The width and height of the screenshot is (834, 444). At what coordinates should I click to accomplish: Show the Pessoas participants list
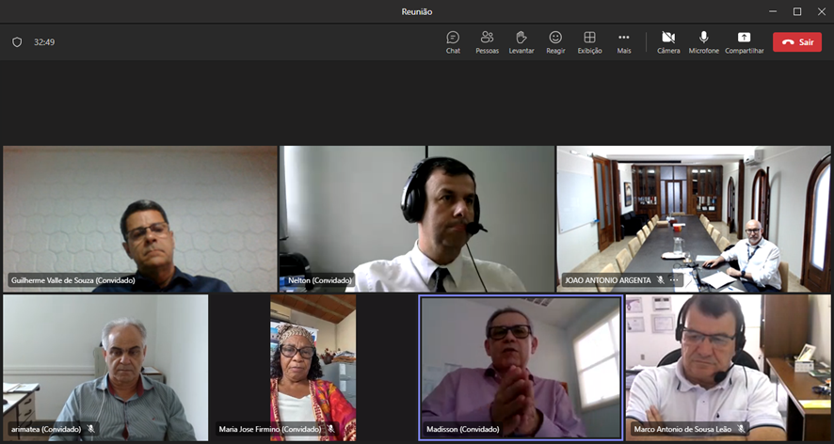[487, 41]
